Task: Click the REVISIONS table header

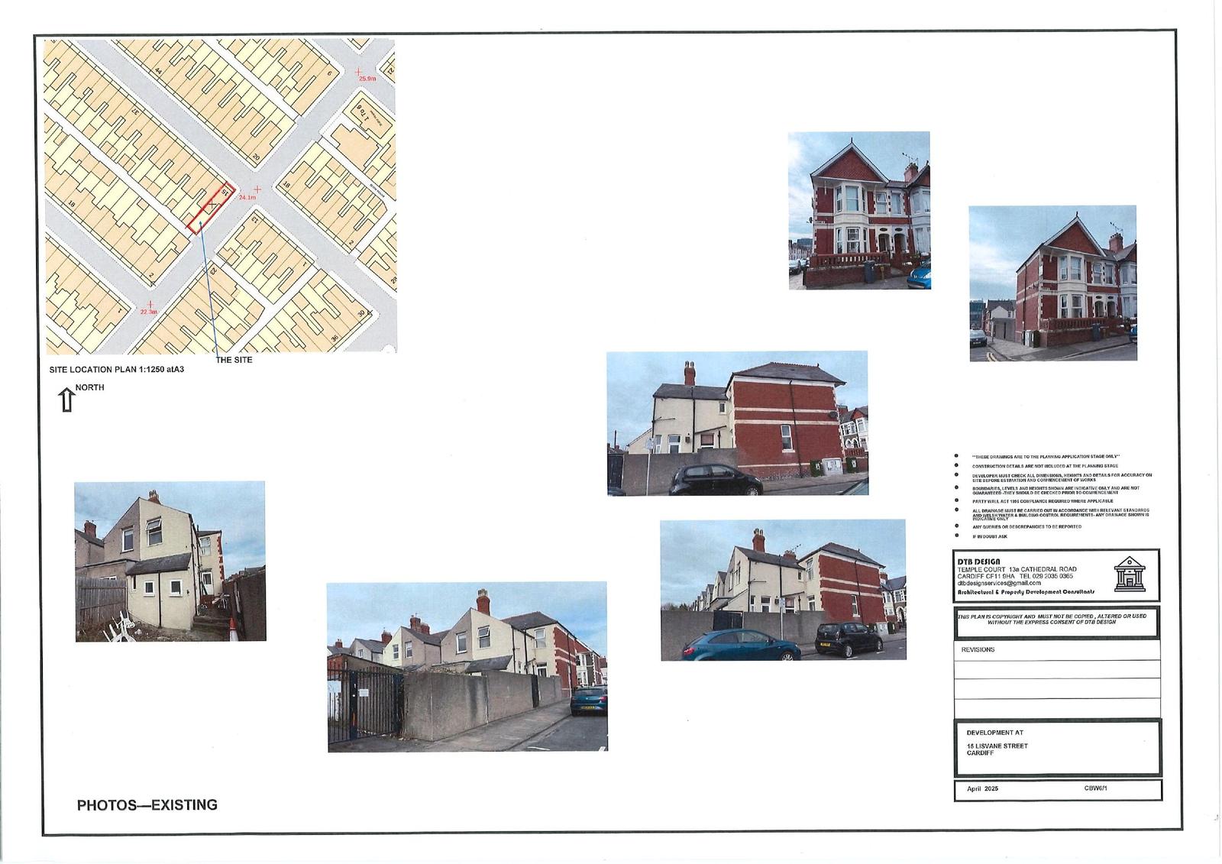Action: pyautogui.click(x=978, y=649)
